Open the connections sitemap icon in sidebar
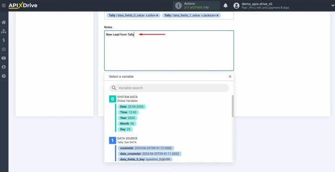 4,31
